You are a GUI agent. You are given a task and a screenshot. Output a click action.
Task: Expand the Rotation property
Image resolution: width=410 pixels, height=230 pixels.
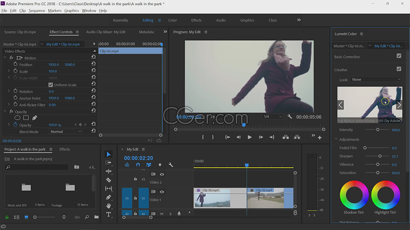click(x=9, y=91)
